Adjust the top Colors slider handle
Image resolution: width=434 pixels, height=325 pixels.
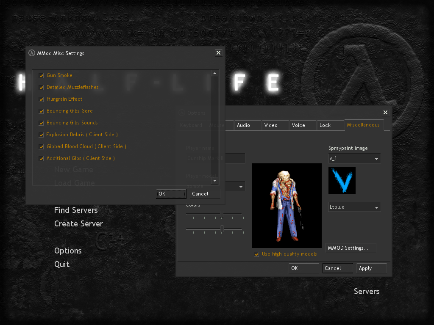(222, 214)
